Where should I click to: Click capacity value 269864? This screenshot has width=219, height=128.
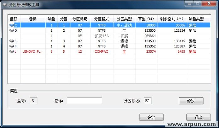click(x=150, y=36)
